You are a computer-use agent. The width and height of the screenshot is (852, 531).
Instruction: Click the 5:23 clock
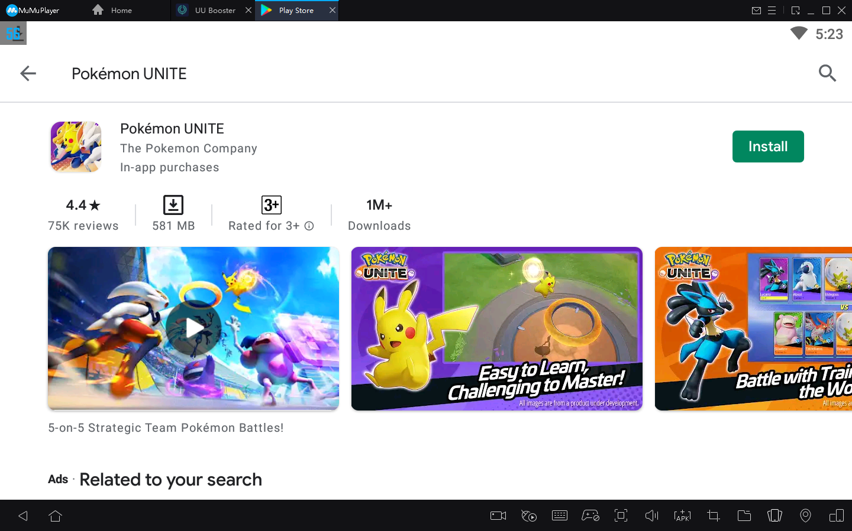pyautogui.click(x=829, y=34)
